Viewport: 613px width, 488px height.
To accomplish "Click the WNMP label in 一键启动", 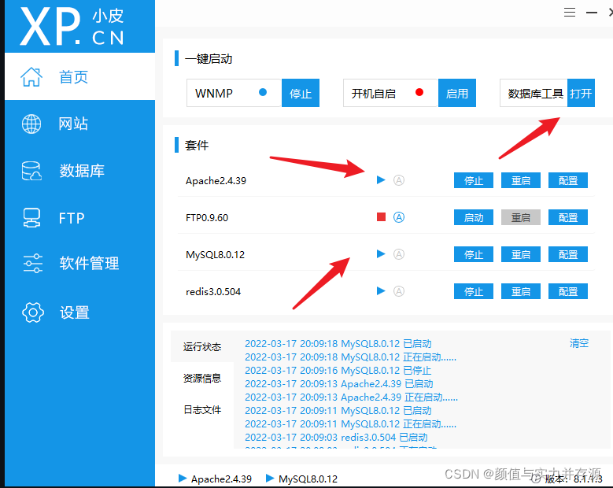I will (214, 93).
